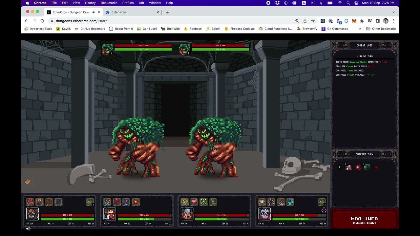
Task: Select the first skill of the crowned ATK 58 orc
Action: tap(107, 202)
